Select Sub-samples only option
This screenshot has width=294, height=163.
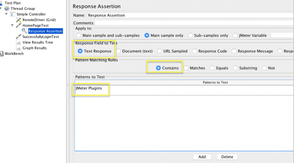point(208,36)
